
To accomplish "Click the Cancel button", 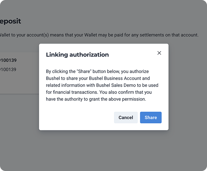I will 126,117.
